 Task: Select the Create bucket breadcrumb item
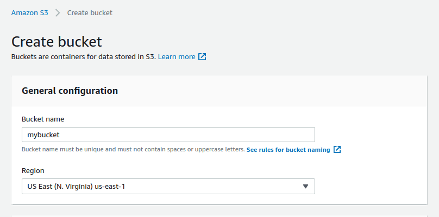pyautogui.click(x=90, y=13)
